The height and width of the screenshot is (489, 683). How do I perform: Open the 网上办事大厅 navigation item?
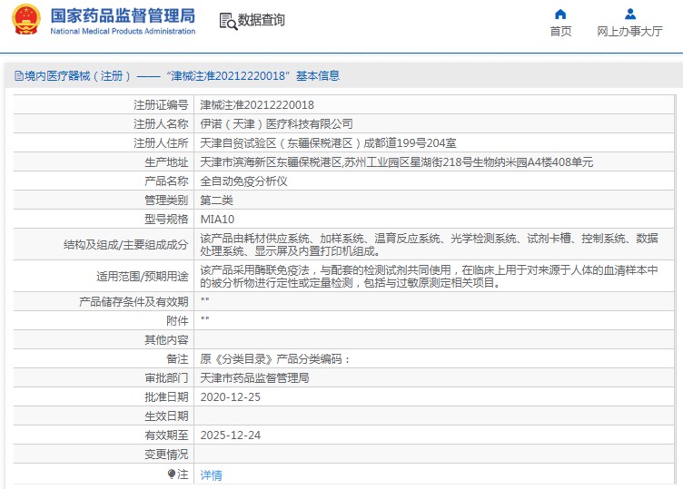[629, 31]
